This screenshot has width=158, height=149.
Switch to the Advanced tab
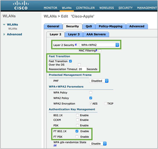pyautogui.click(x=137, y=26)
